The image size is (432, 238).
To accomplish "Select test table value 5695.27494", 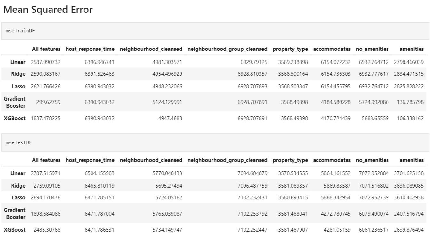I will click(169, 185).
